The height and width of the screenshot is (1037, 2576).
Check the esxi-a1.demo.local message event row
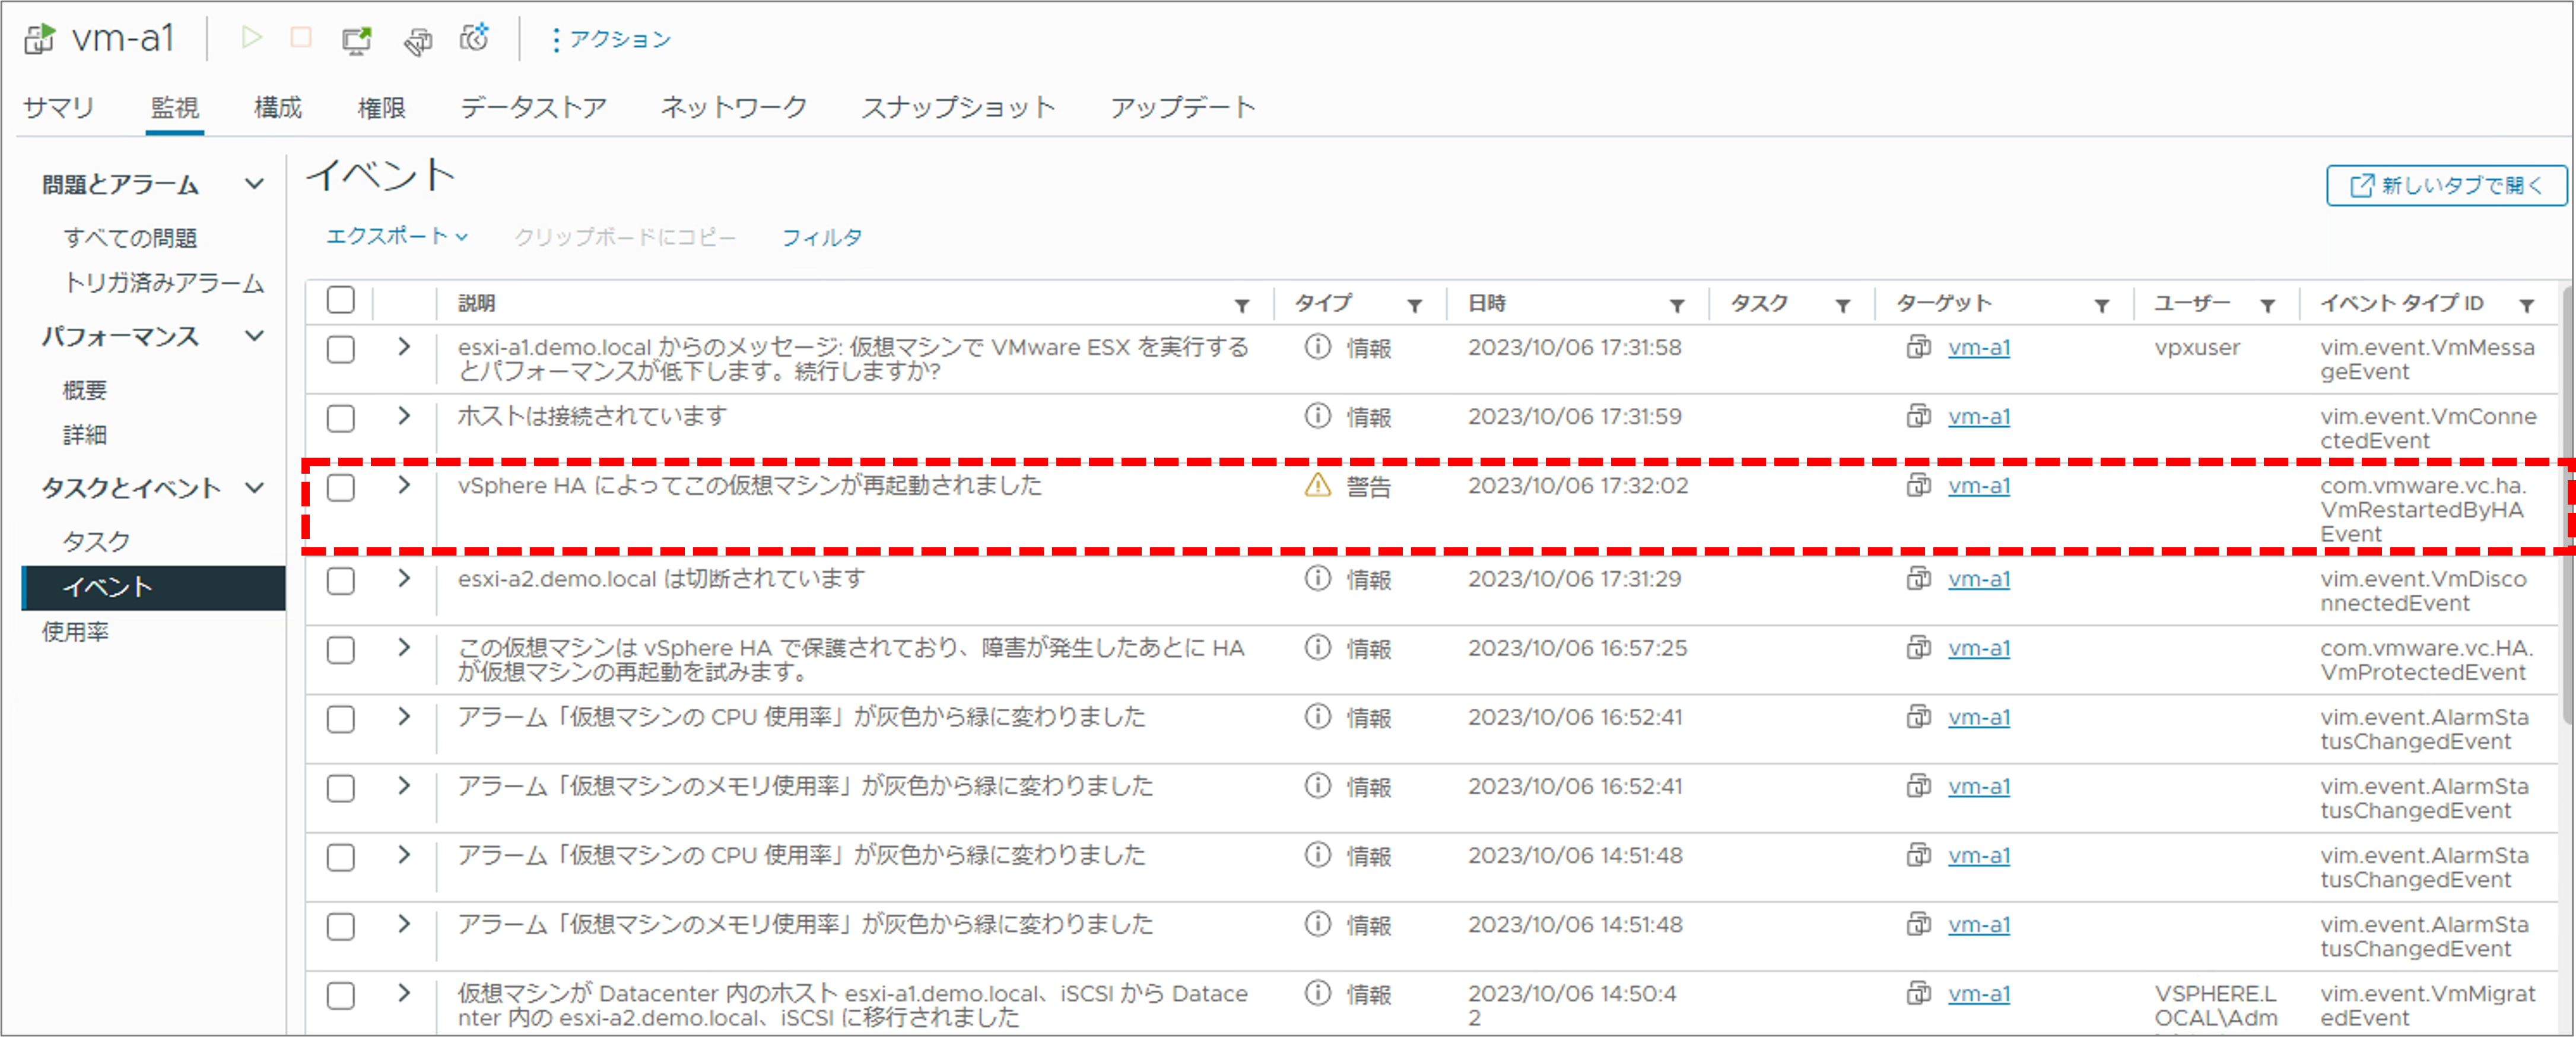point(341,349)
